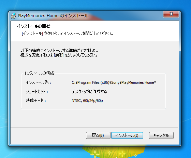Viewport: 191px width, 158px height.
Task: Cancel setup with the キャンセル button
Action: [161, 135]
